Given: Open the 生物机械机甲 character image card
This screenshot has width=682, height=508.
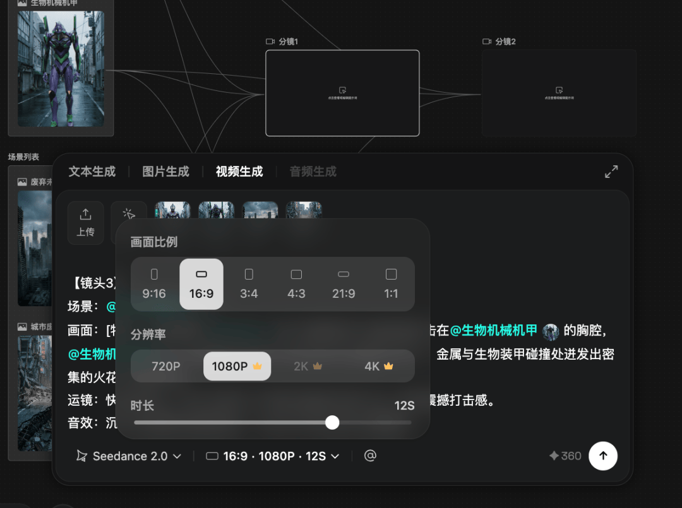Looking at the screenshot, I should pyautogui.click(x=61, y=69).
